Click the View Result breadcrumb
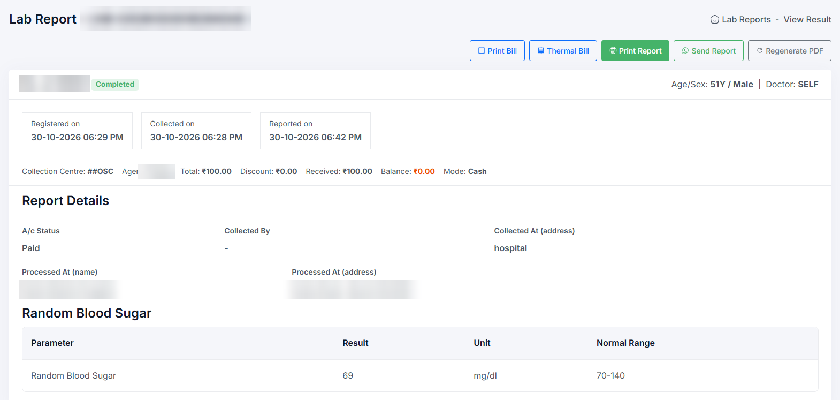This screenshot has width=840, height=400. pyautogui.click(x=807, y=19)
